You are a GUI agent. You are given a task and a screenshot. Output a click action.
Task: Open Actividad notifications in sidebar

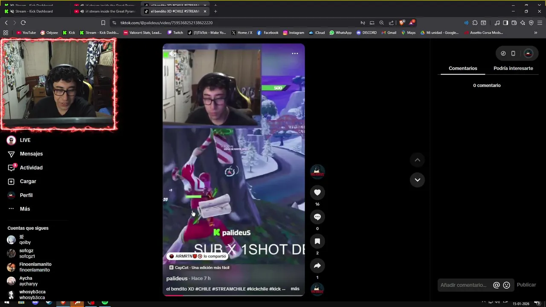pos(26,168)
